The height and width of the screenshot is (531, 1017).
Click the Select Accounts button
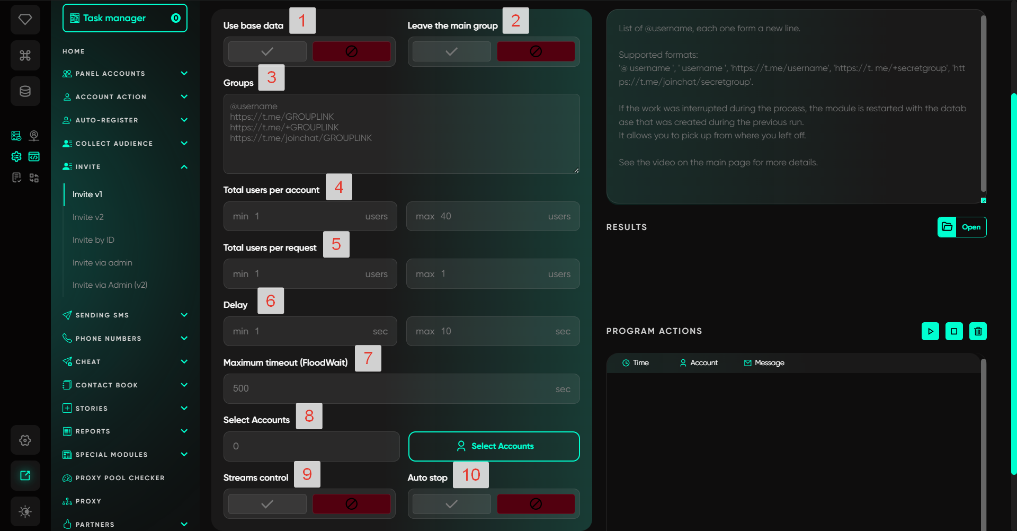click(494, 446)
